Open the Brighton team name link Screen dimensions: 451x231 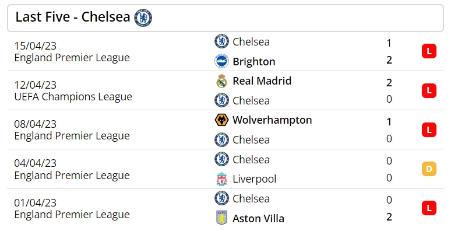pyautogui.click(x=254, y=62)
